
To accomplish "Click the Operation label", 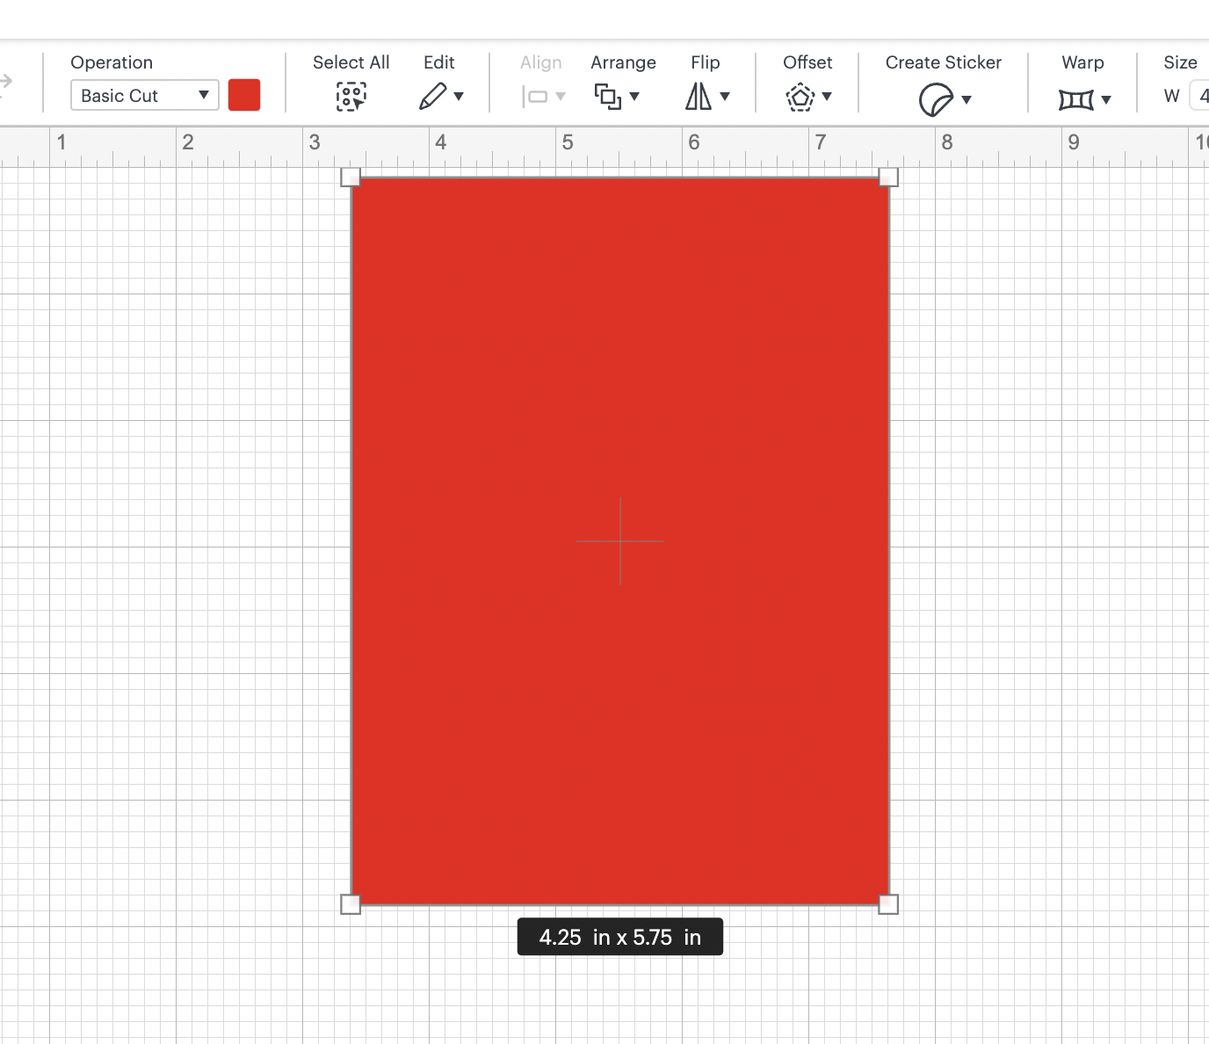I will 112,62.
